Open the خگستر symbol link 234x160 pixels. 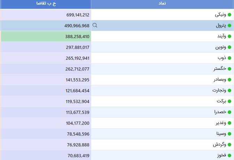tap(220, 69)
